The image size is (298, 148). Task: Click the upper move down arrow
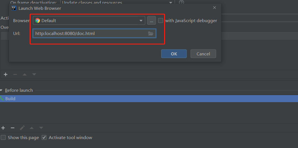pos(34,74)
